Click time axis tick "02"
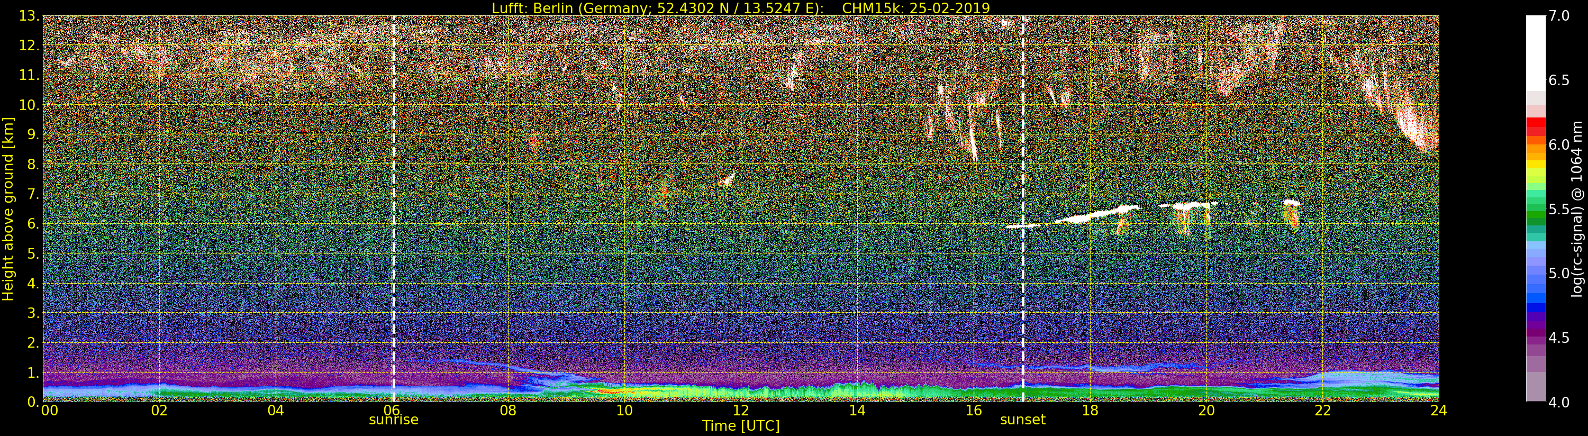The image size is (1588, 436). click(159, 410)
